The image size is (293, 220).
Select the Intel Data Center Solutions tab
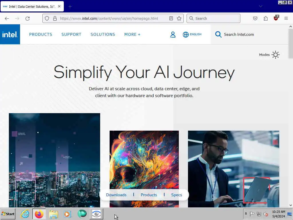pos(32,6)
